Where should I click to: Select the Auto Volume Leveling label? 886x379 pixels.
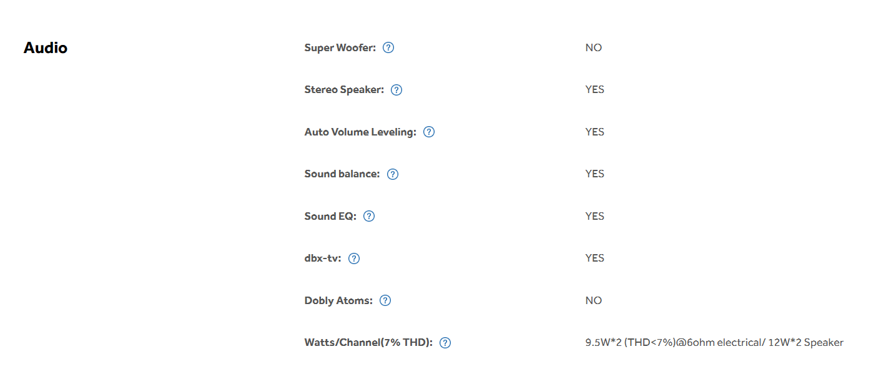coord(360,132)
